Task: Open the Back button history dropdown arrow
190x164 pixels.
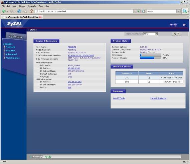Action: 7,11
